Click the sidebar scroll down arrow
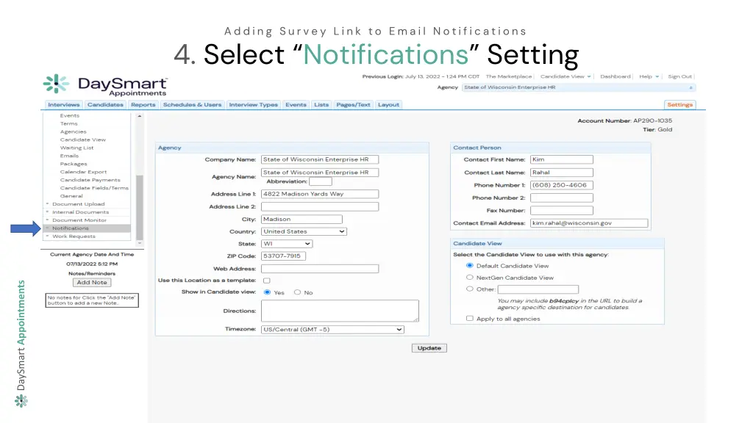This screenshot has height=423, width=753. pos(140,243)
